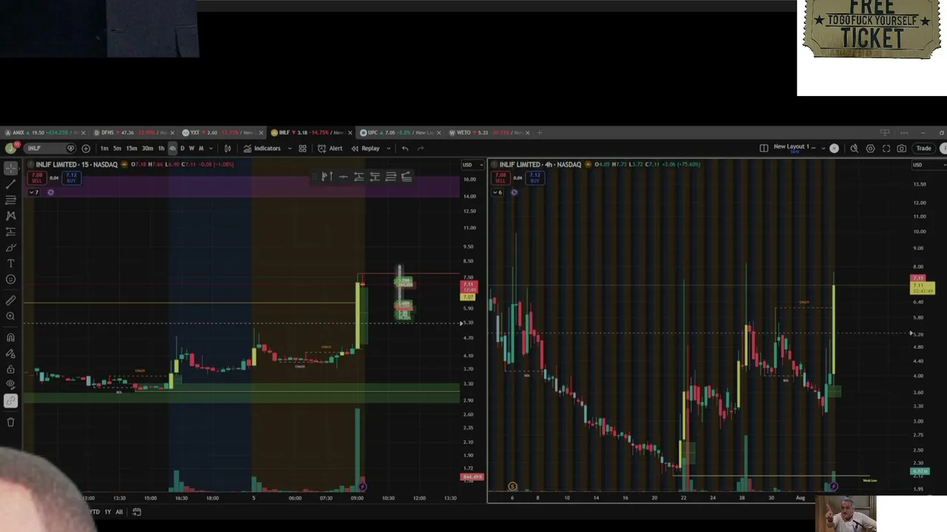The width and height of the screenshot is (947, 532).
Task: Click the Trade button
Action: (923, 149)
